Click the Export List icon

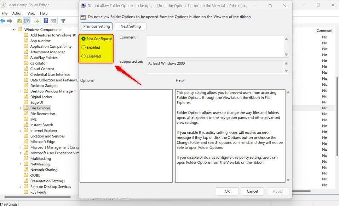[36, 20]
